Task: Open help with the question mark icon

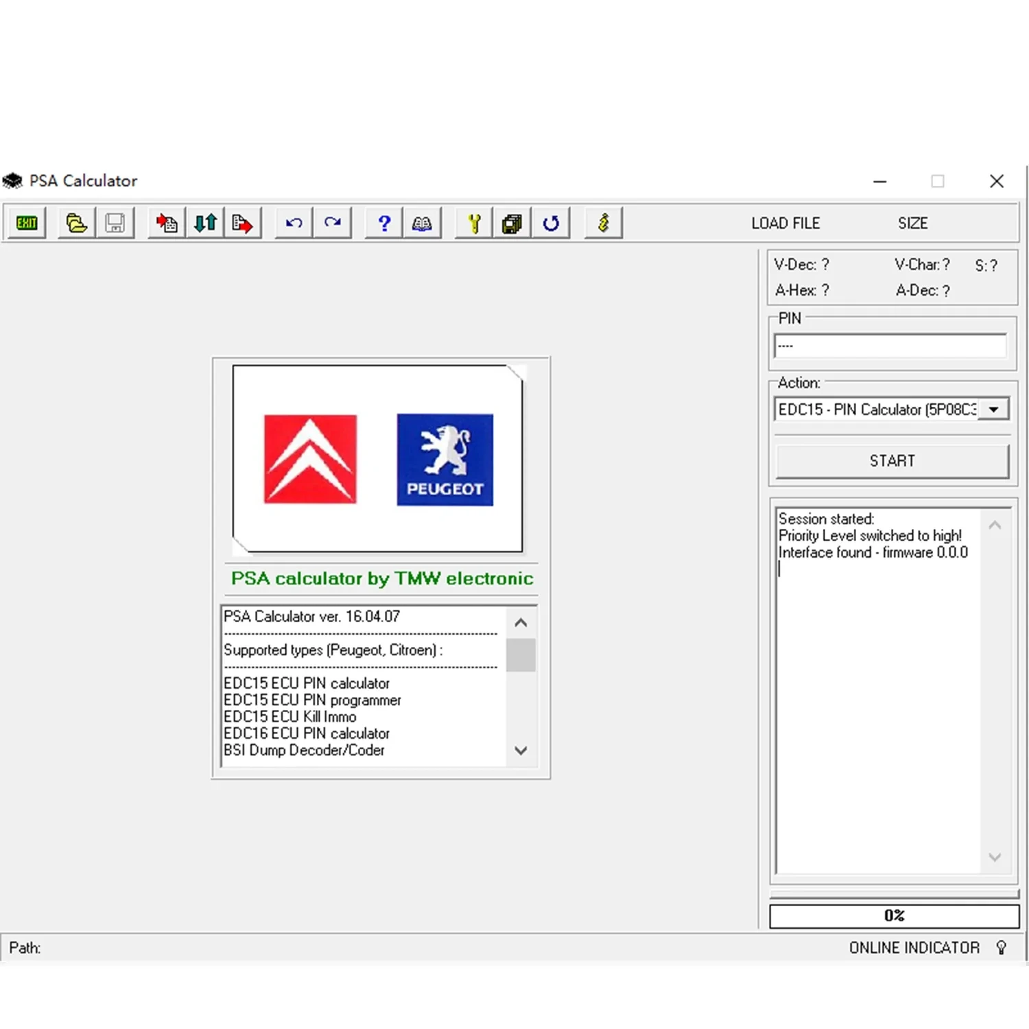Action: click(x=383, y=222)
